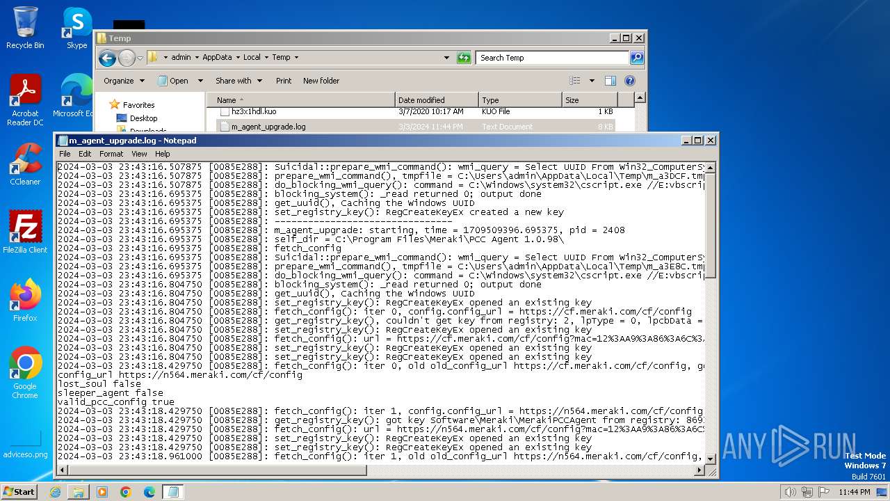Click the Explorer Back arrow button
The width and height of the screenshot is (890, 501).
pyautogui.click(x=107, y=58)
